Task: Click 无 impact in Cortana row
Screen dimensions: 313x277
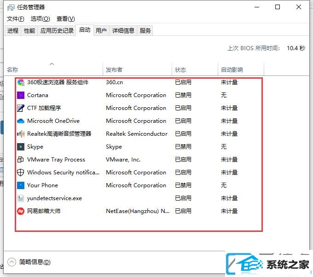Action: tap(224, 95)
